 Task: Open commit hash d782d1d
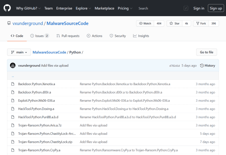[x=174, y=66]
